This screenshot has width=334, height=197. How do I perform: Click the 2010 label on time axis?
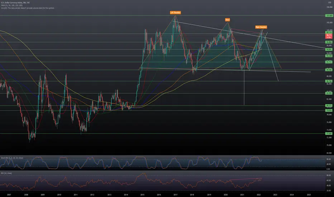[x=59, y=194]
